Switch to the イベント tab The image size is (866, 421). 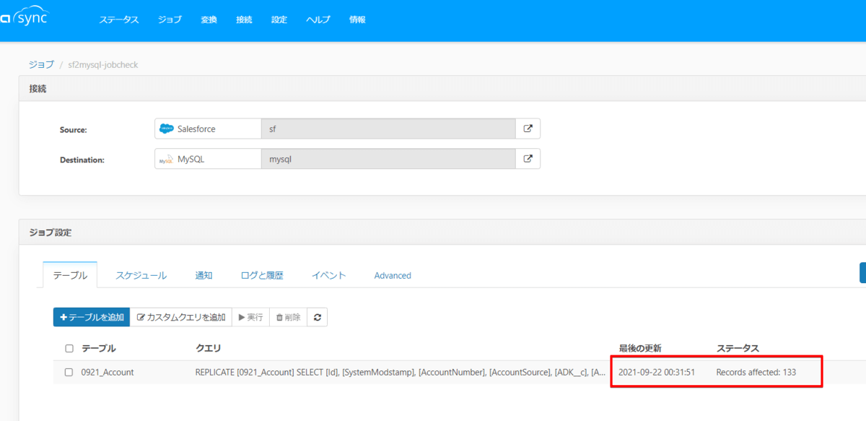329,275
